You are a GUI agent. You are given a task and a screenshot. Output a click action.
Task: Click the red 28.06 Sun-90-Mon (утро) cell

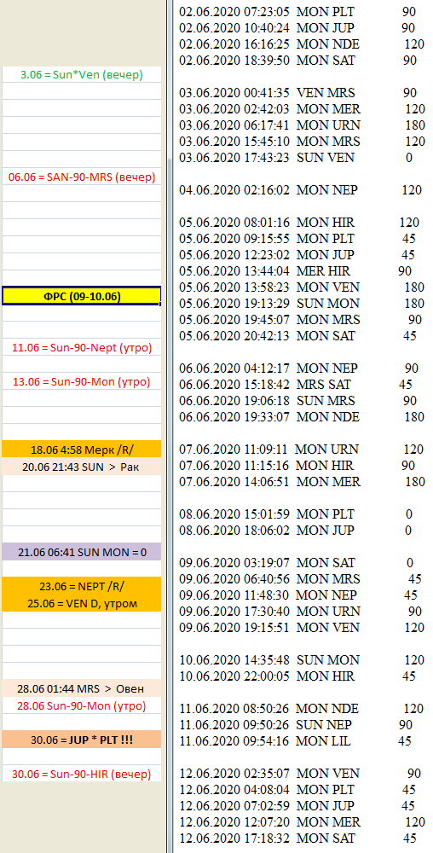[x=82, y=705]
